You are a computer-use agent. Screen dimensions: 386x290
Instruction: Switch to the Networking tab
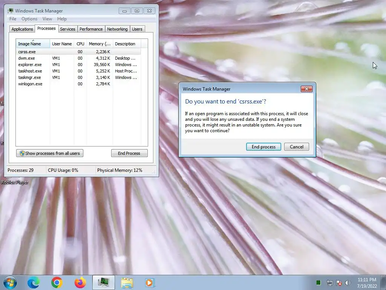coord(118,29)
